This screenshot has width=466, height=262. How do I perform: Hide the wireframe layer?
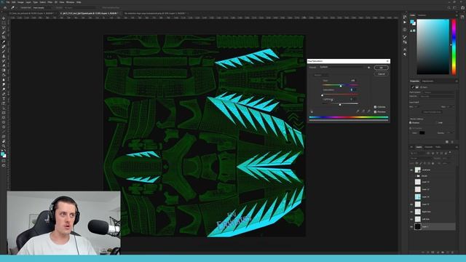(x=411, y=170)
